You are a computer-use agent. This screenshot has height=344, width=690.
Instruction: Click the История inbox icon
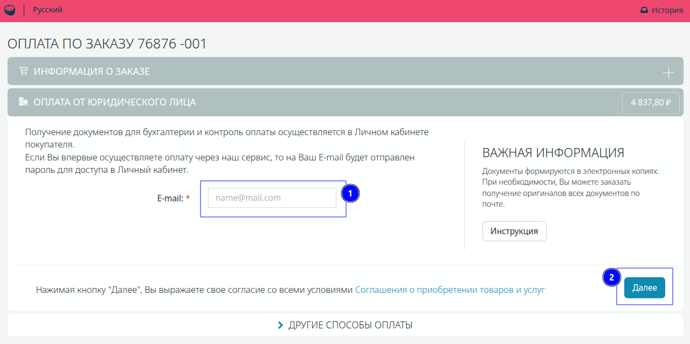644,10
